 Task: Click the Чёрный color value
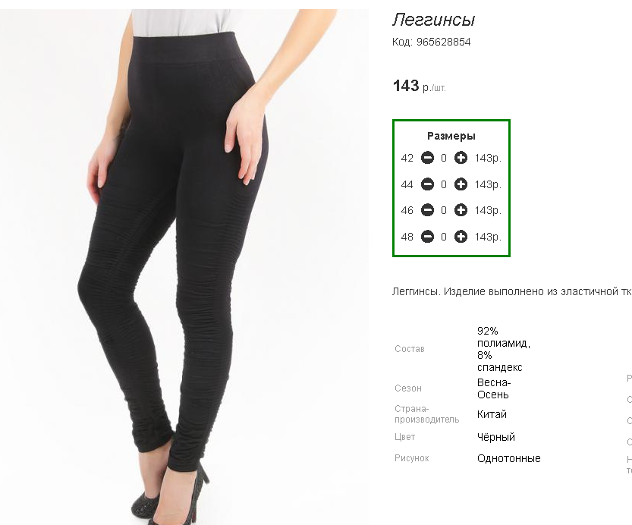pos(495,437)
